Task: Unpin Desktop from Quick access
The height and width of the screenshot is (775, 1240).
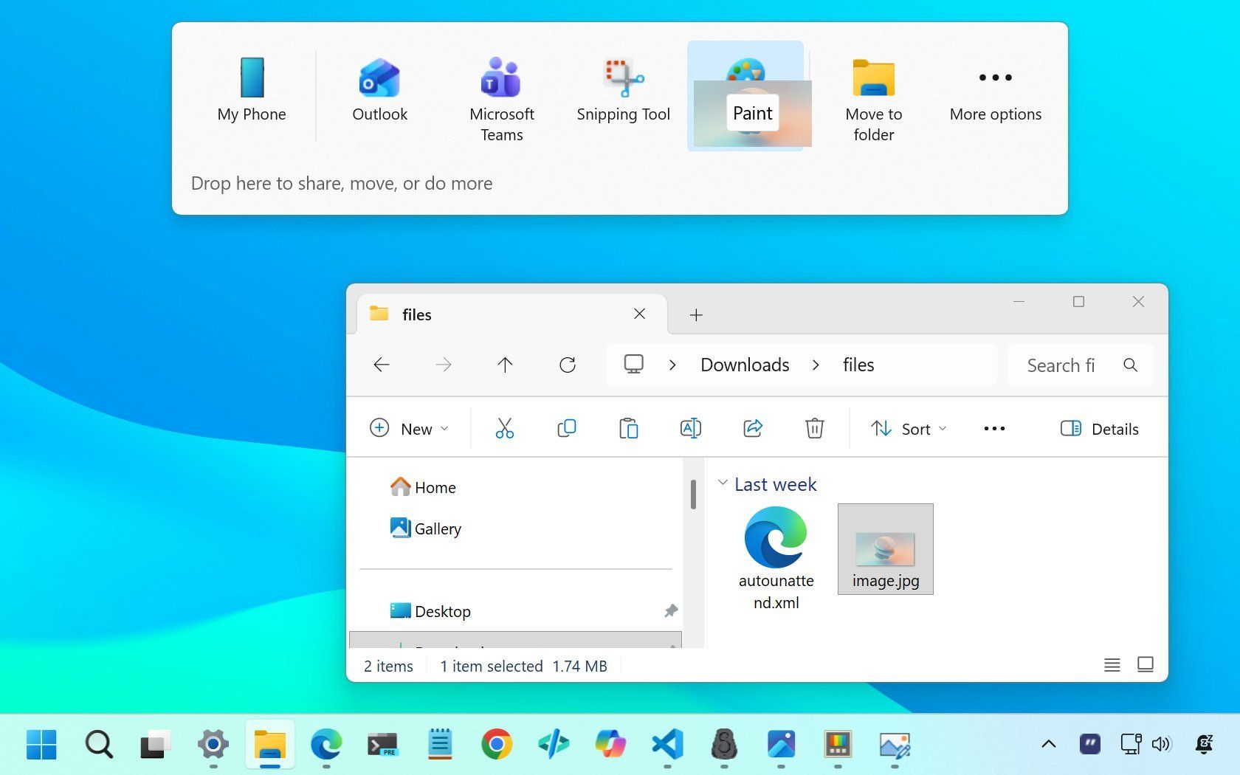Action: click(x=670, y=610)
